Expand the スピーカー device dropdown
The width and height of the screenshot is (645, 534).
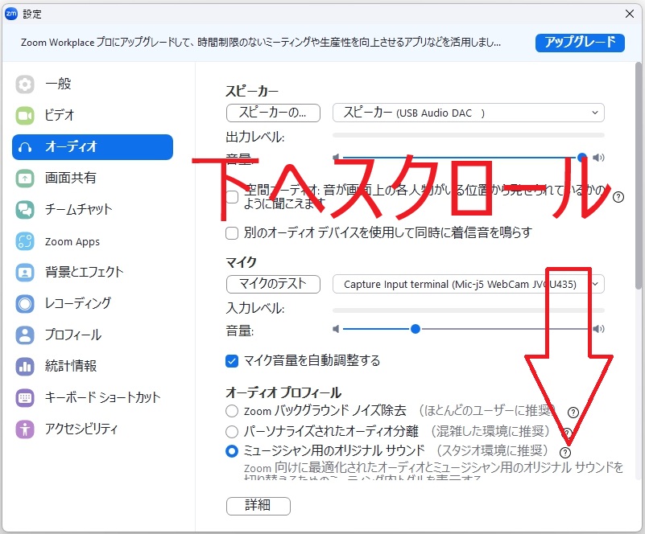point(468,113)
